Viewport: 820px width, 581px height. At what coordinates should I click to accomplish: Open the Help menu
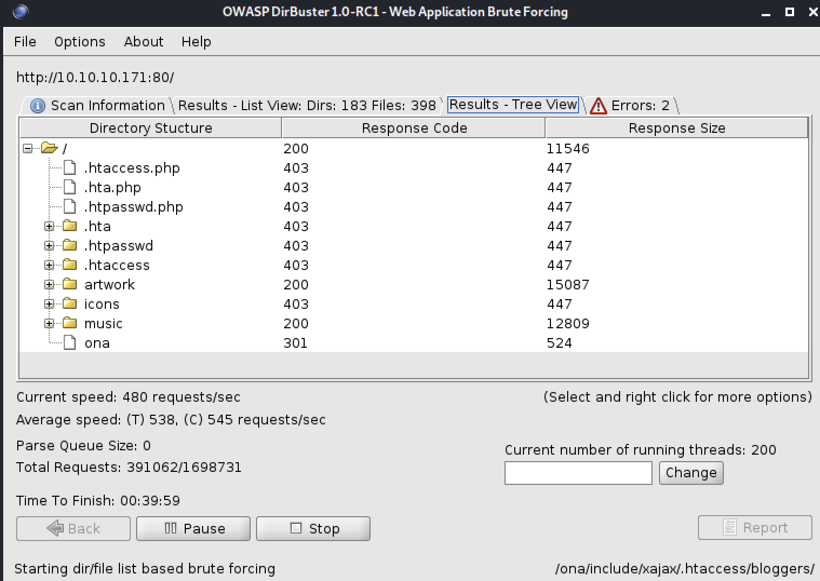(196, 42)
